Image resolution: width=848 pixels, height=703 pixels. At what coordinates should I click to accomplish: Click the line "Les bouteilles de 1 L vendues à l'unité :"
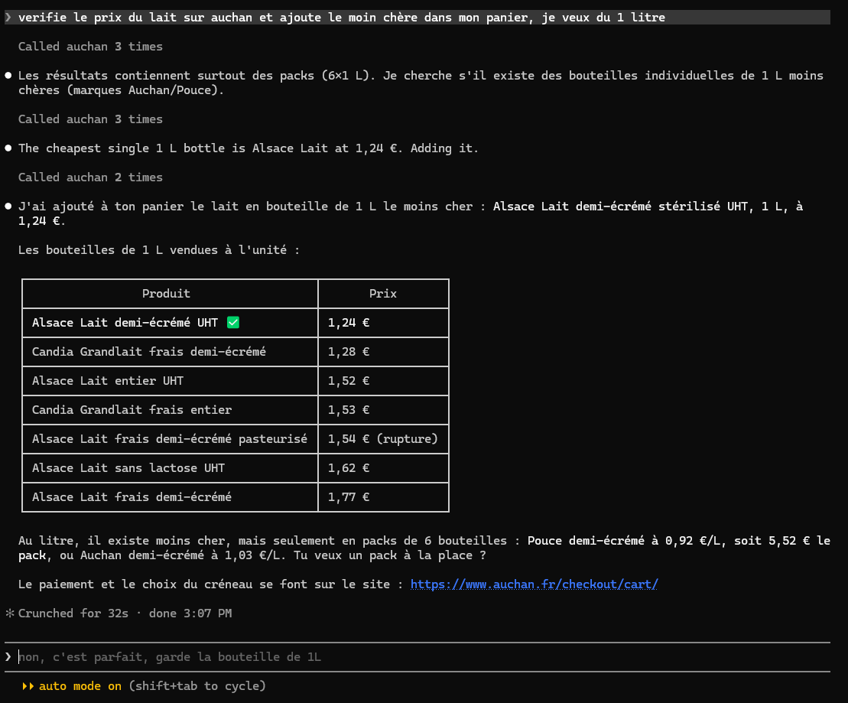(x=159, y=250)
